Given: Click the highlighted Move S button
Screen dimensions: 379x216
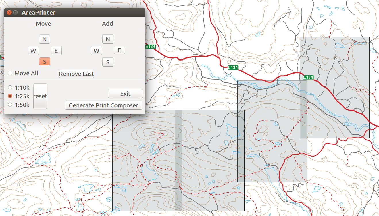Looking at the screenshot, I should (45, 61).
